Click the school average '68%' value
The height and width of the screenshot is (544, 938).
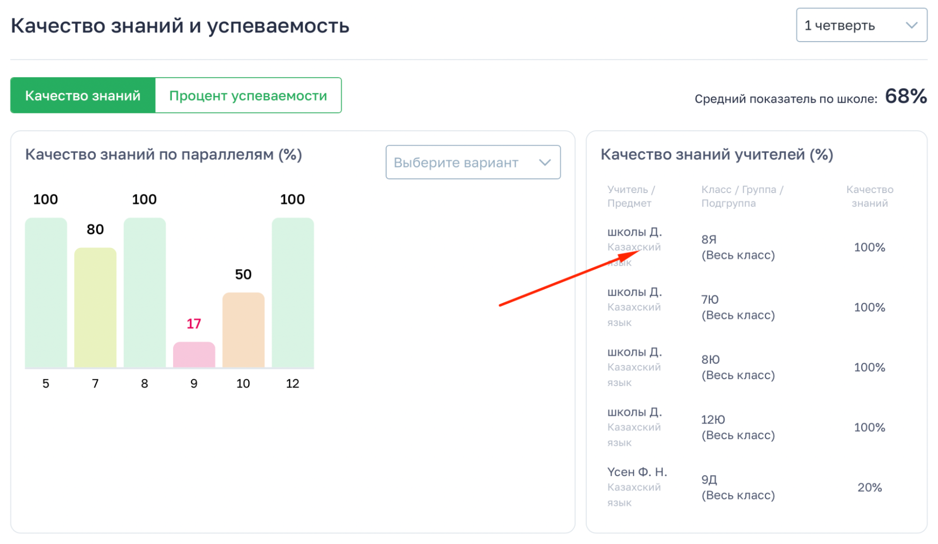(x=905, y=97)
